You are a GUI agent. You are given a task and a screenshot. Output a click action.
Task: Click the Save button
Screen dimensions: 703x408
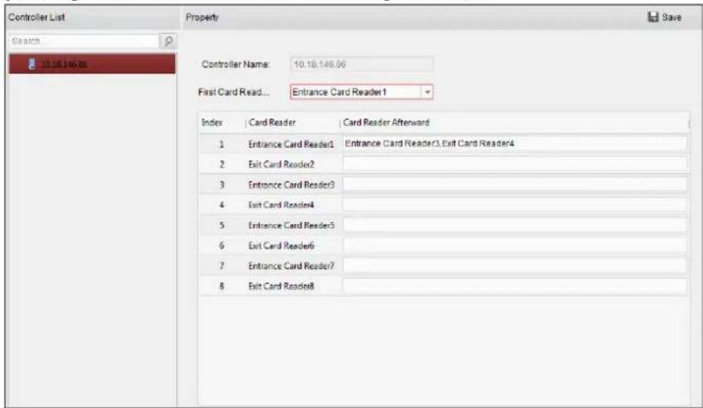pyautogui.click(x=665, y=17)
